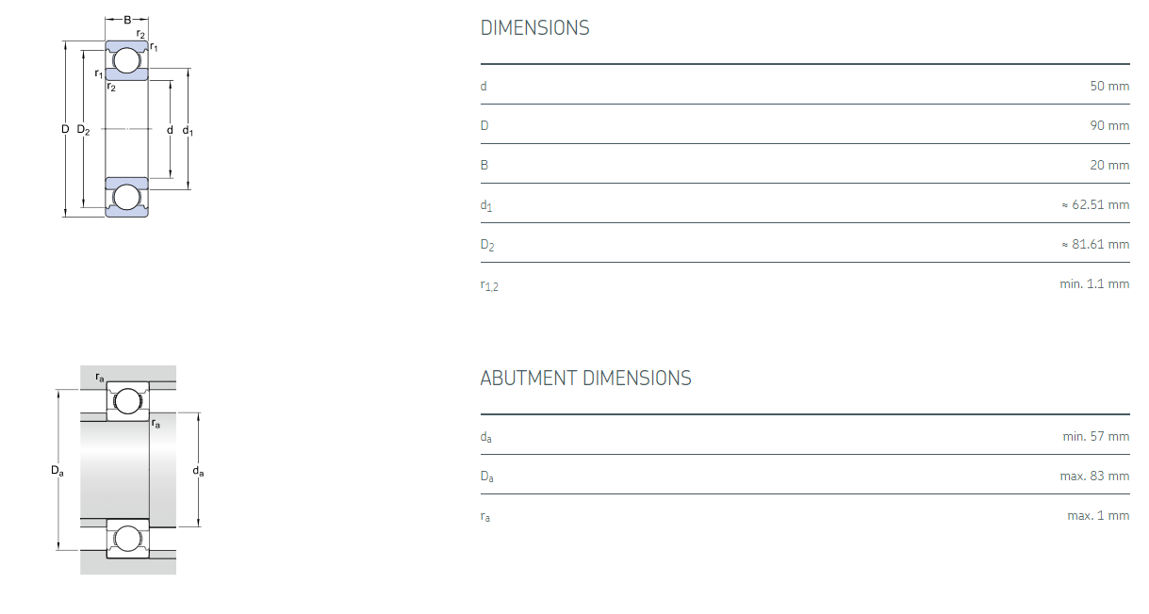Click the d1 label in the bearing drawing
The height and width of the screenshot is (614, 1149).
tap(188, 130)
